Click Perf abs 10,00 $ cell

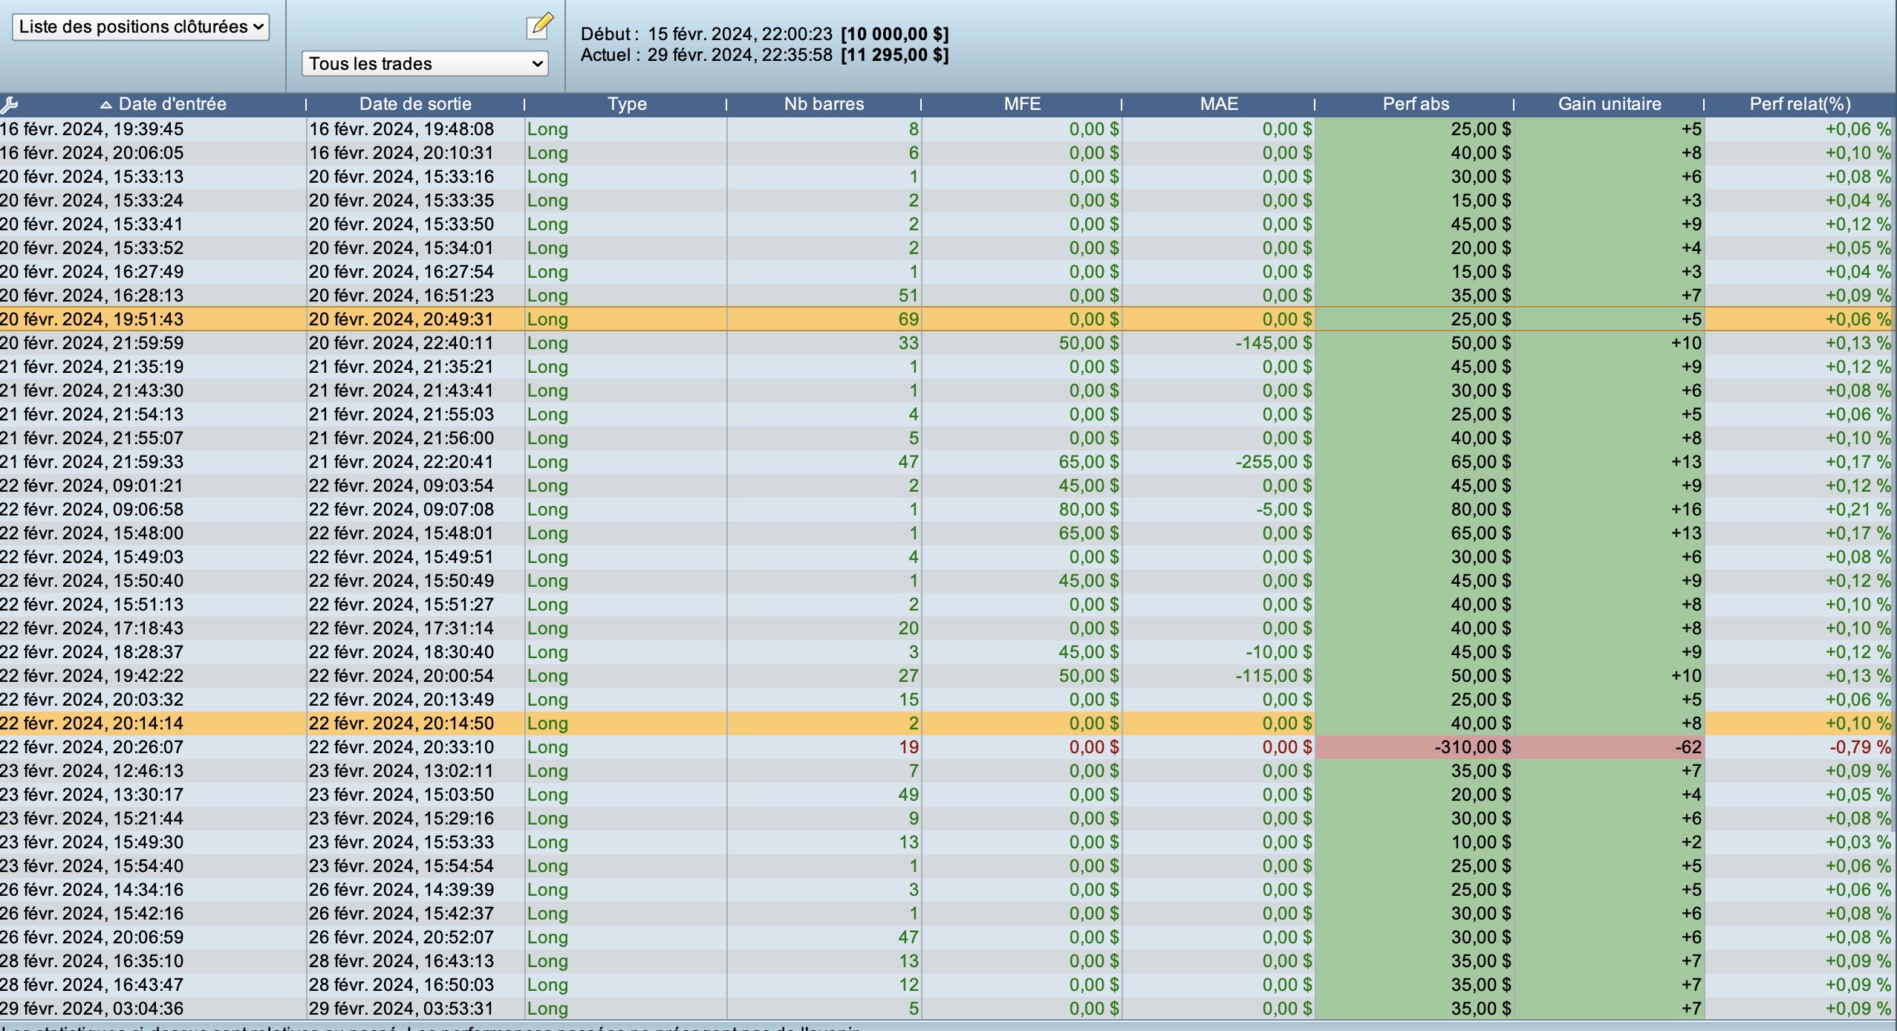tap(1415, 842)
